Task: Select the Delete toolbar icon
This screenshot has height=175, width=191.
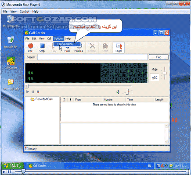Action: coord(92,48)
